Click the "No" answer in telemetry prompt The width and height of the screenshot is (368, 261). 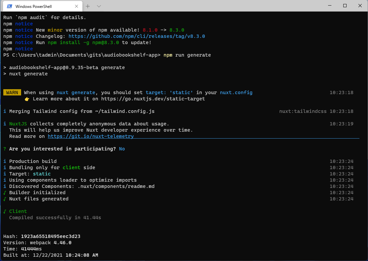tap(122, 149)
